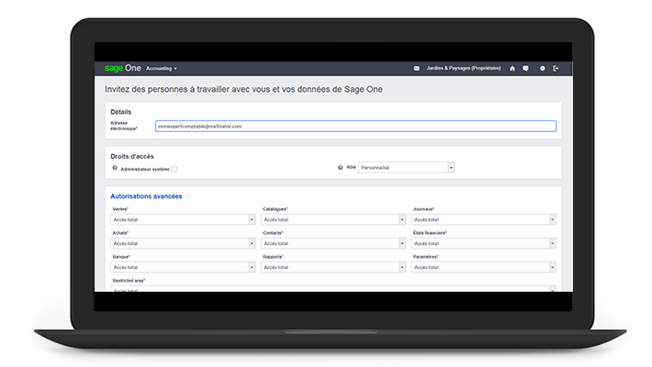Open the Contacts access dropdown
652x367 pixels.
click(x=333, y=243)
